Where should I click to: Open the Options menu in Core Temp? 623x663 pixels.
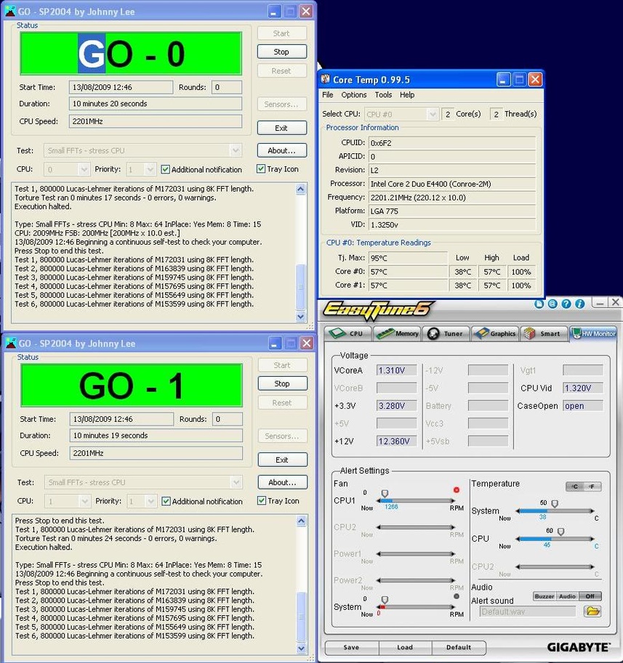point(354,94)
